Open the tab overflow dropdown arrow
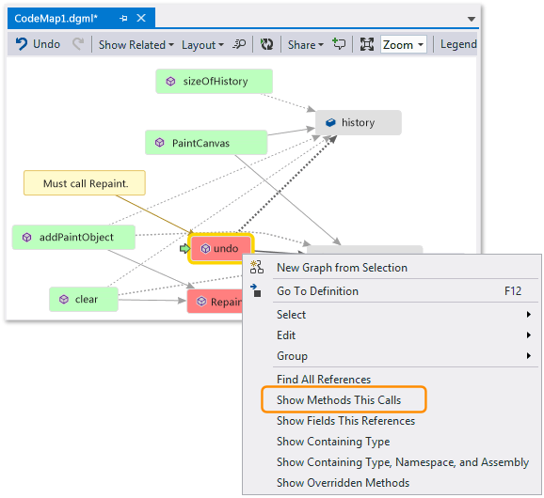Screen dimensions: 544x498 pyautogui.click(x=472, y=19)
